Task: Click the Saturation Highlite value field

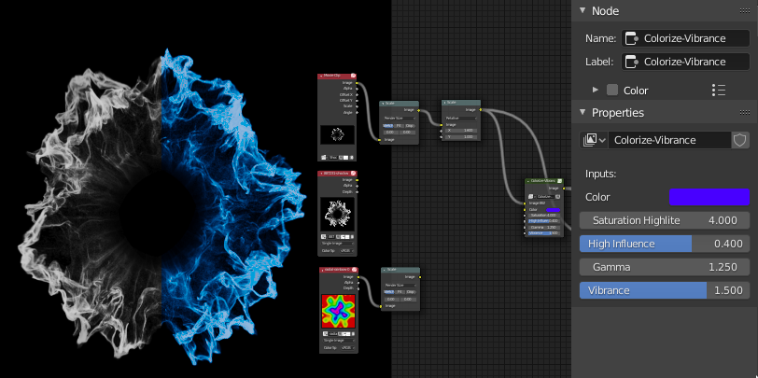Action: coord(664,220)
